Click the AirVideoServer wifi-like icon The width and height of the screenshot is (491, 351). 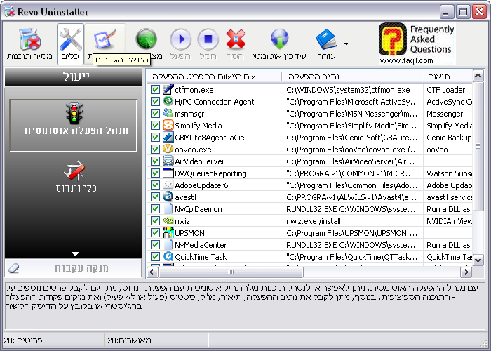(168, 161)
